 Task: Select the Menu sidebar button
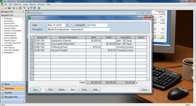(x=12, y=84)
